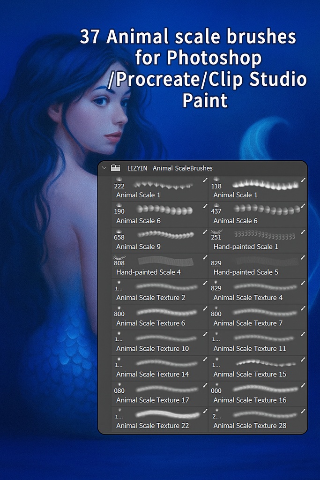The height and width of the screenshot is (480, 320).
Task: Click the Animal Scale Texture 10 label
Action: 153,349
